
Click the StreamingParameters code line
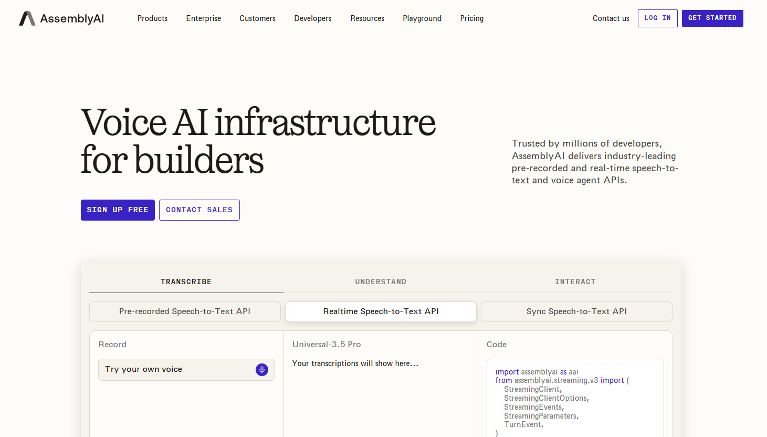pos(541,416)
